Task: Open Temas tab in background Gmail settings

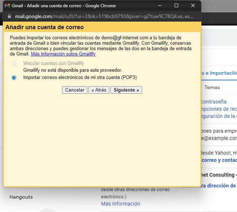Action: 212,88
